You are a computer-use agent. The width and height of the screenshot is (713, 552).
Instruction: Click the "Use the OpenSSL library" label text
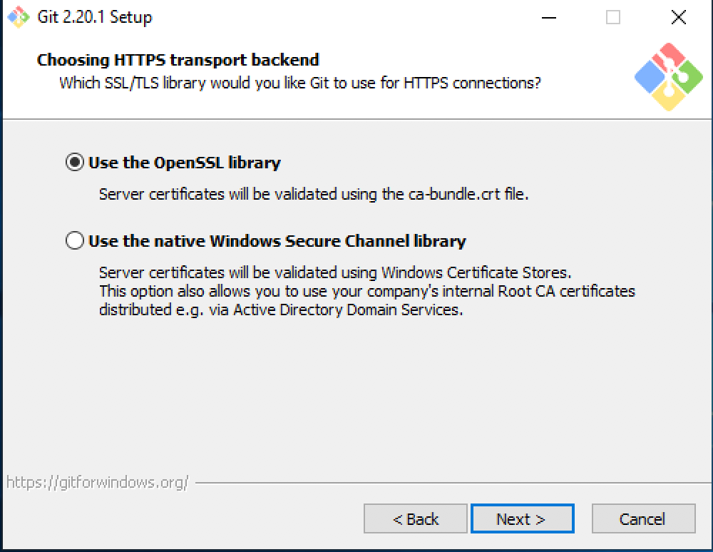click(x=185, y=163)
